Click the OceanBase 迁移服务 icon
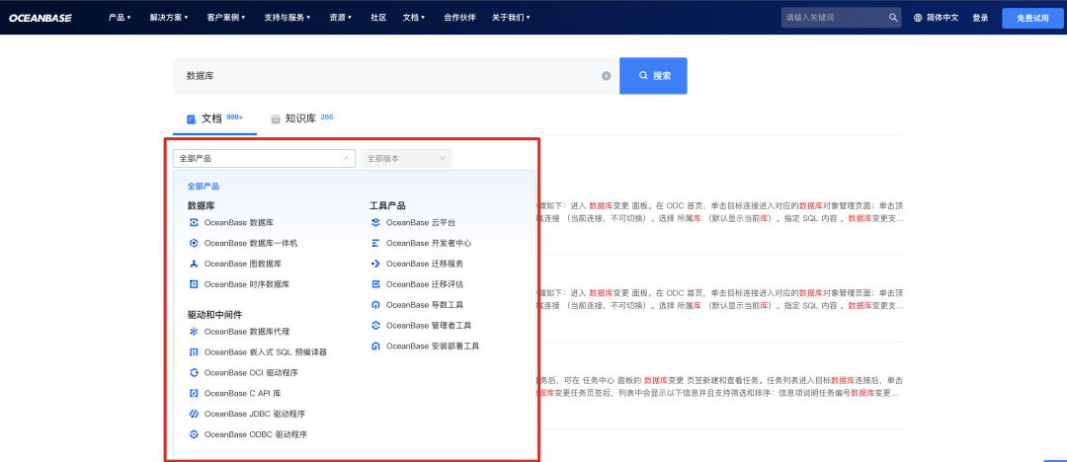 coord(375,264)
